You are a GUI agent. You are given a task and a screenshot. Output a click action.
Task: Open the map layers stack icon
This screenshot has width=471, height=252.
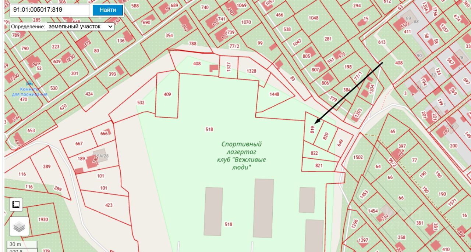(x=19, y=226)
